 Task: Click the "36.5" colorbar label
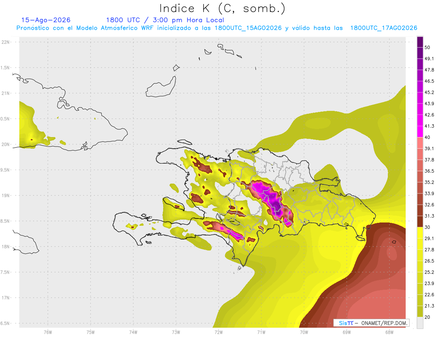[x=429, y=171]
